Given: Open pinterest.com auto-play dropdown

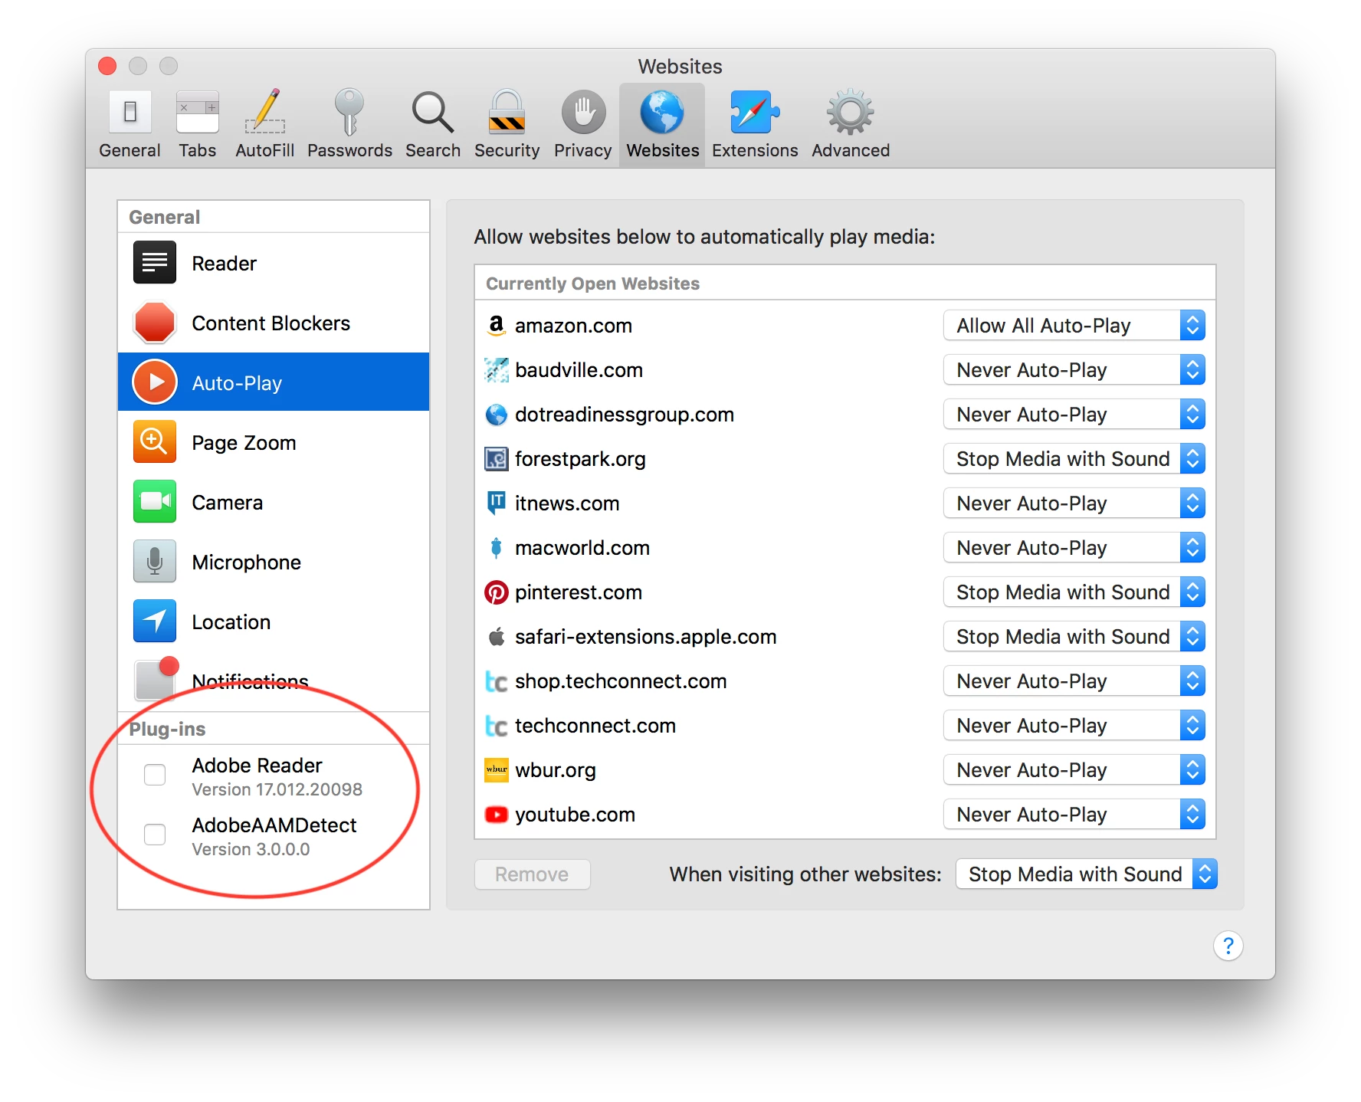Looking at the screenshot, I should click(1074, 592).
